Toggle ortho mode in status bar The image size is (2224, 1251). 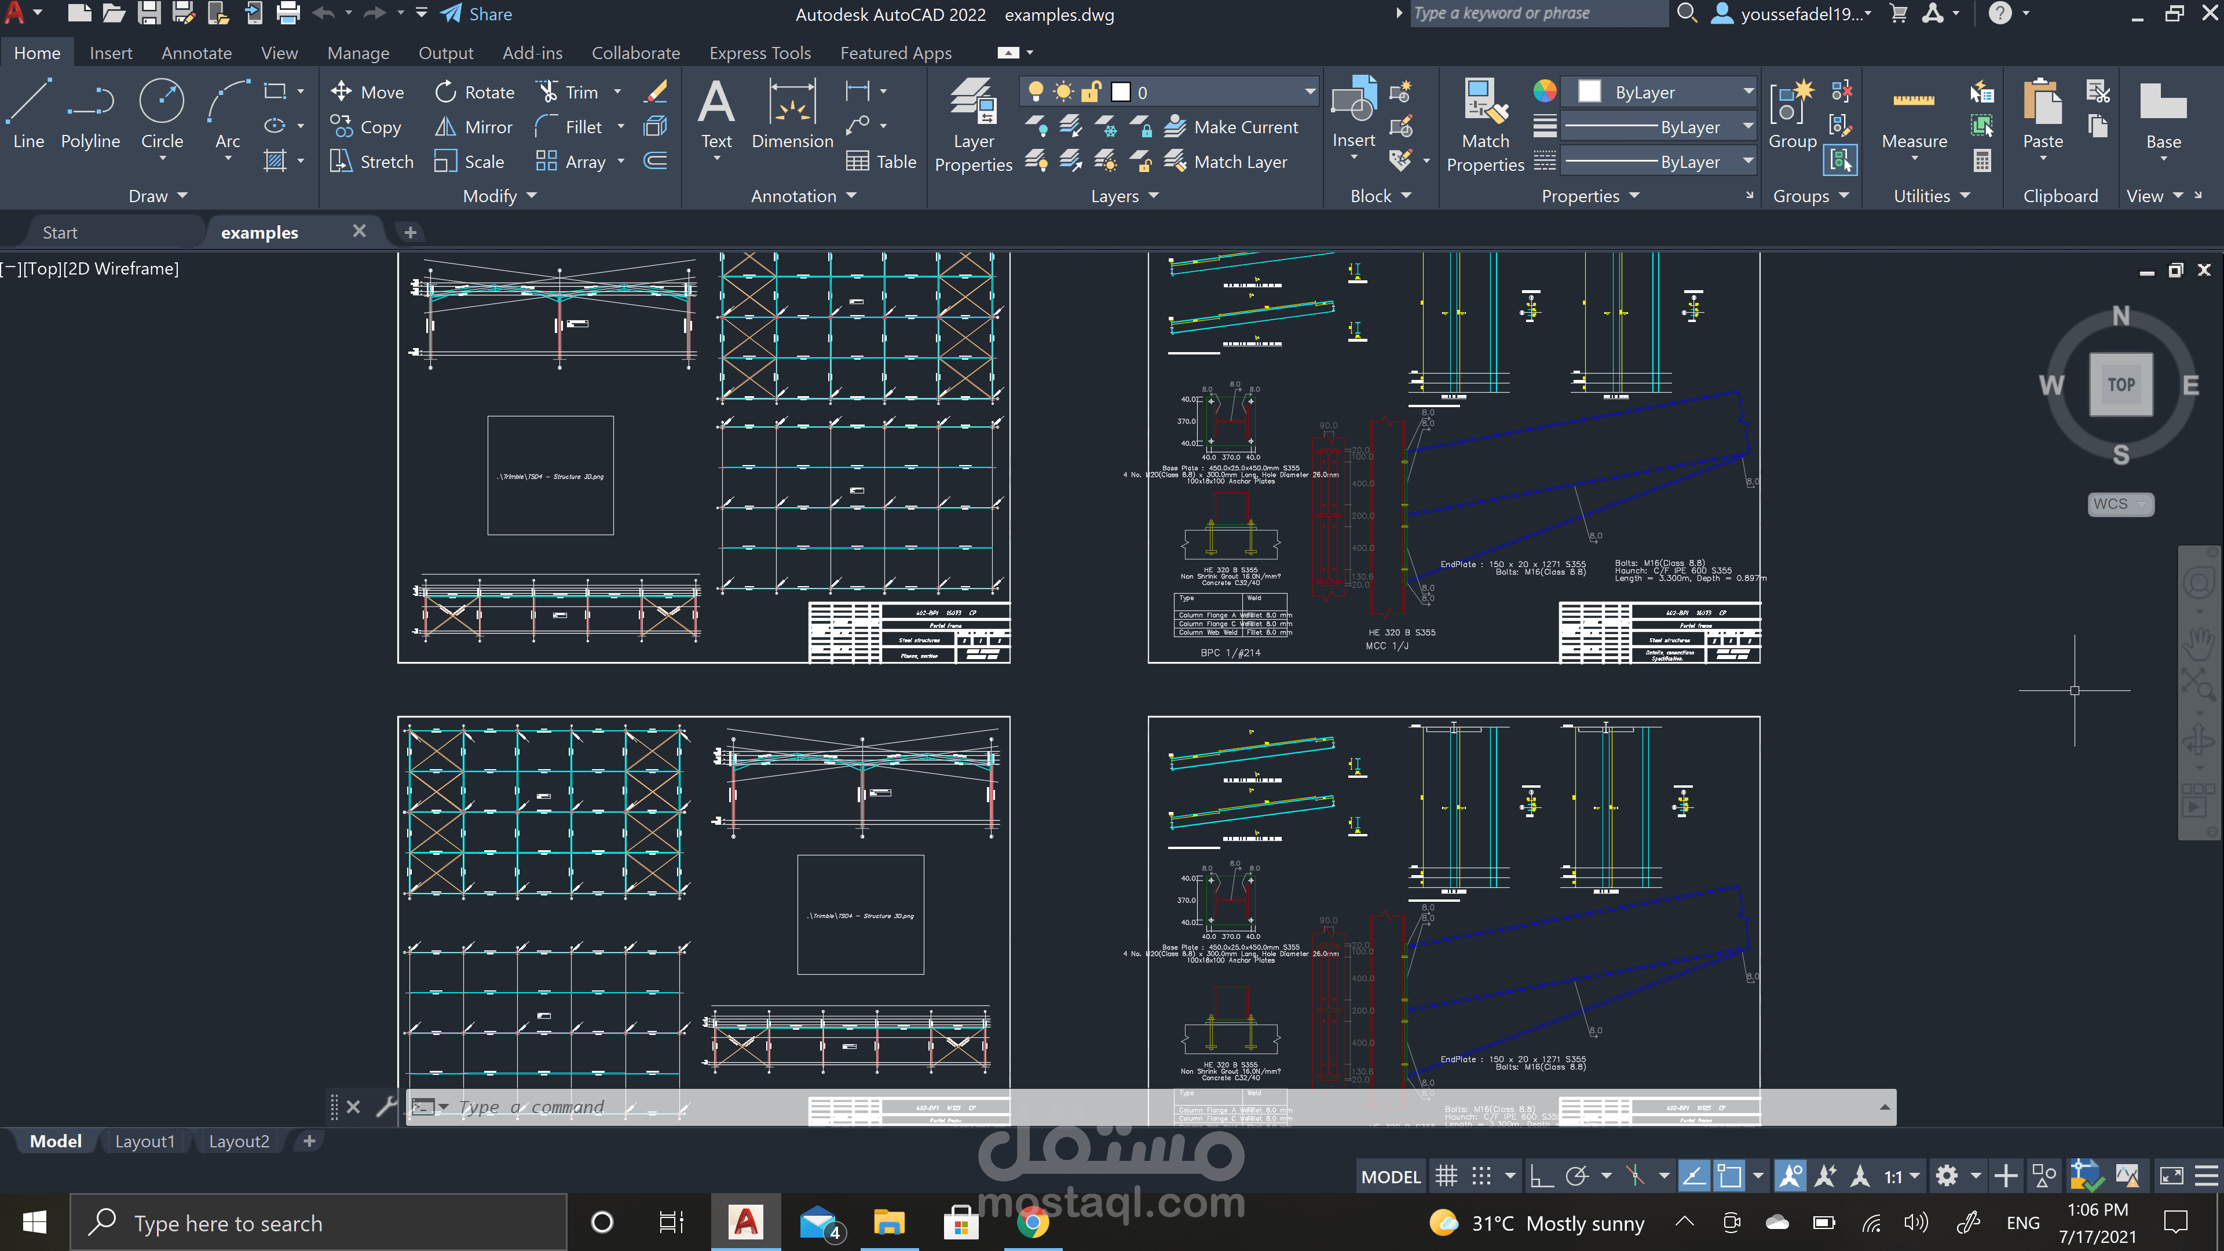click(x=1541, y=1176)
